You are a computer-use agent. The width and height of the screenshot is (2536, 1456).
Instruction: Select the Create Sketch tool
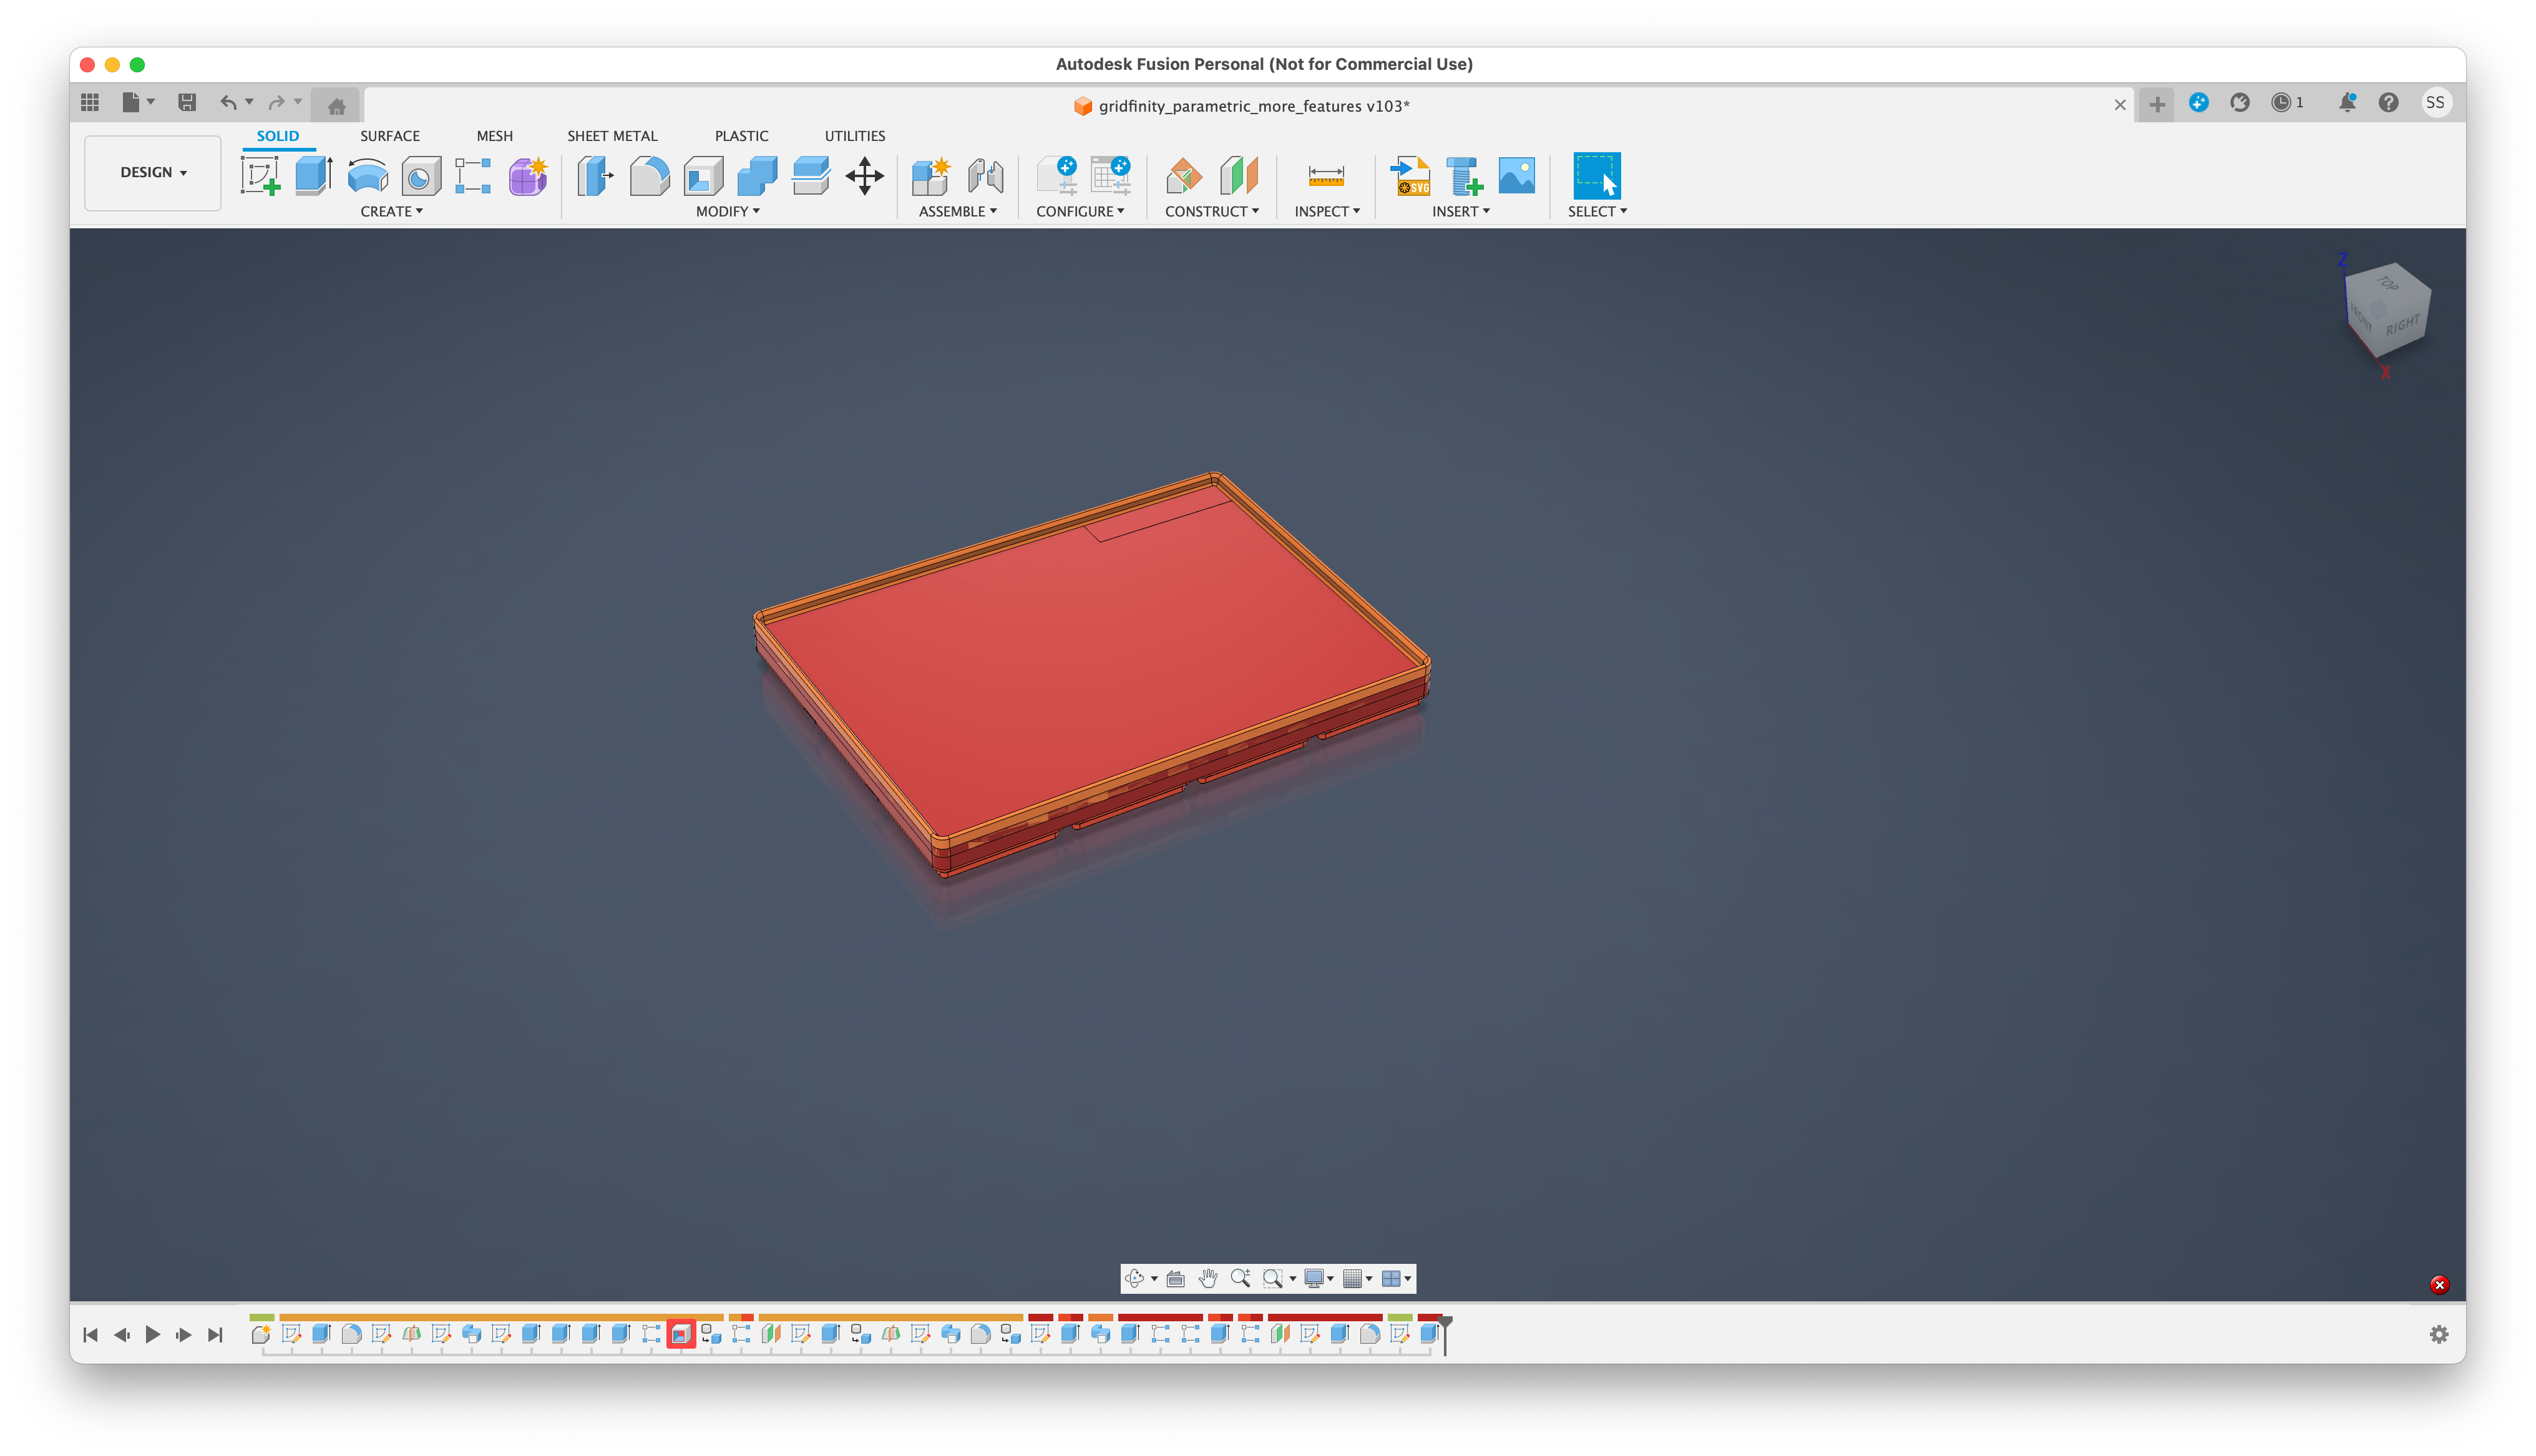click(x=261, y=176)
